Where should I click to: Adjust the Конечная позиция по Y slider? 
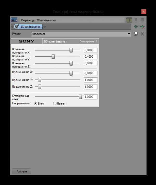point(53,57)
